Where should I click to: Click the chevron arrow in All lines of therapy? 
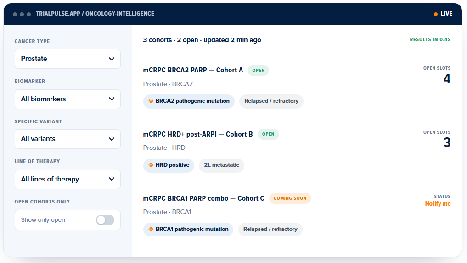click(112, 179)
